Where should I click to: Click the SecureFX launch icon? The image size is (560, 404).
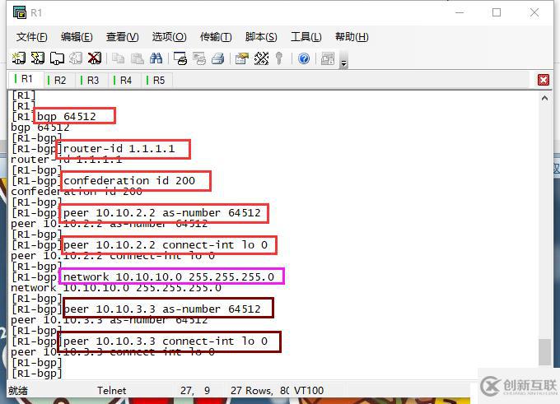[x=328, y=58]
